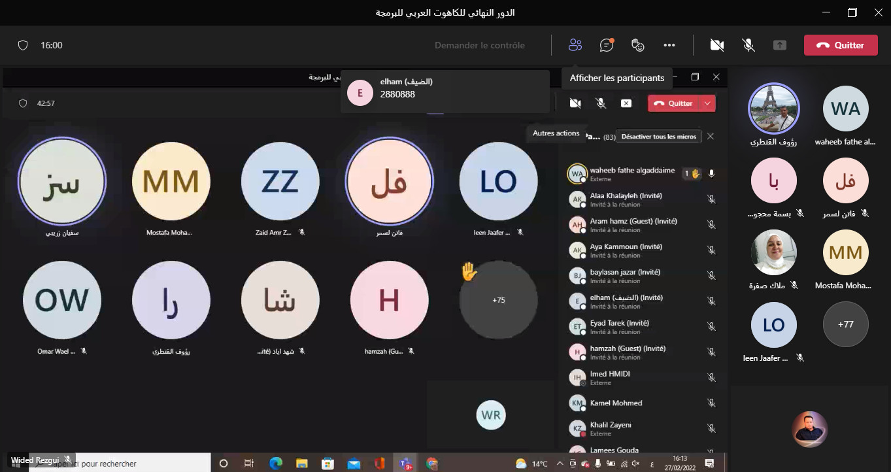Select the ملاك صفرة photo avatar in sidebar

click(773, 252)
